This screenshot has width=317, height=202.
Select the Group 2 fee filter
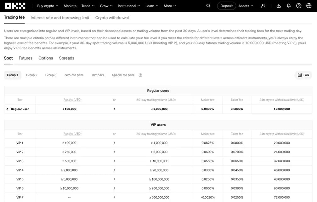tap(32, 75)
